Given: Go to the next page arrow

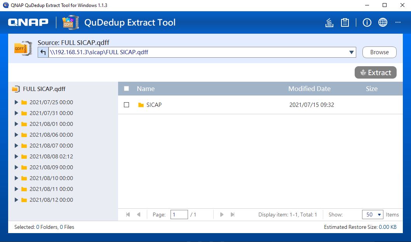Looking at the screenshot, I should point(222,215).
